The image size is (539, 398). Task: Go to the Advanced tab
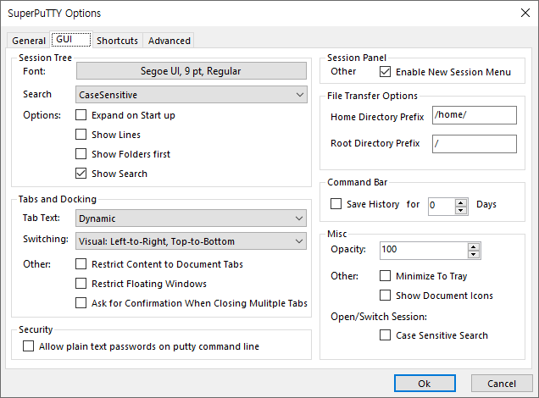coord(169,41)
